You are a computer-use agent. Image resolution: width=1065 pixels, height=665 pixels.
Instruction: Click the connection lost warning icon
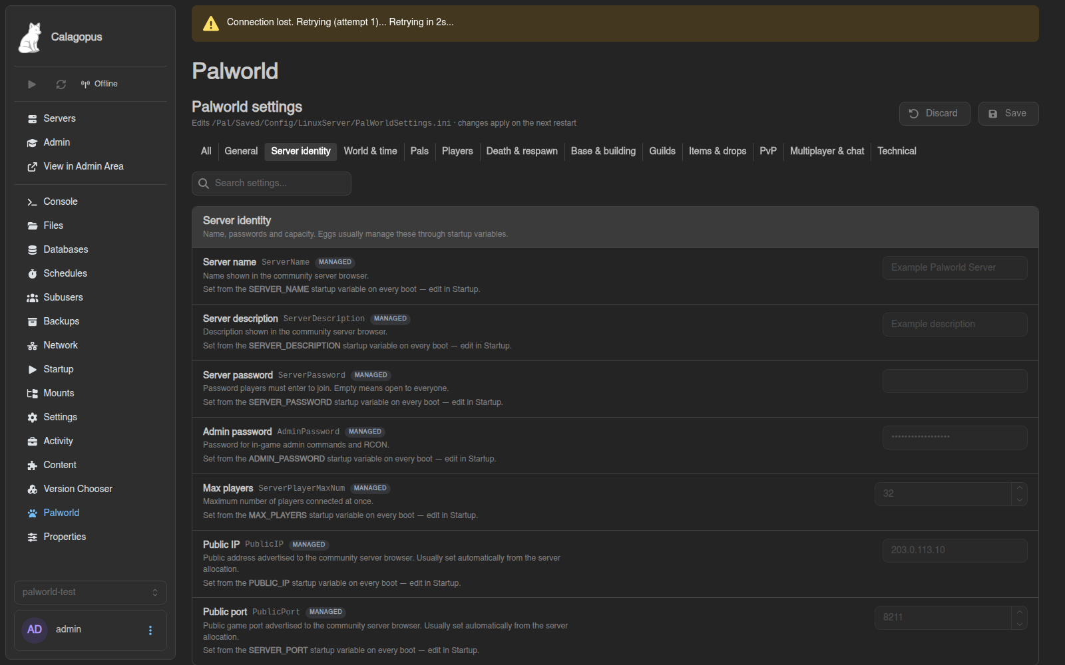pyautogui.click(x=211, y=24)
